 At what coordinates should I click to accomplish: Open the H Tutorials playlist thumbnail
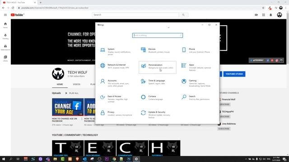(x=164, y=148)
